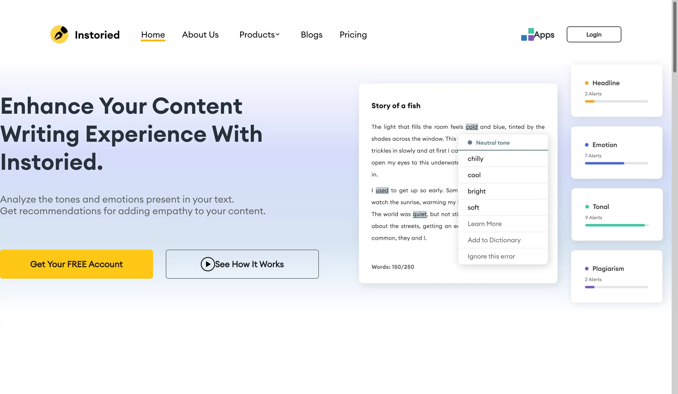Click the Get Your FREE Account button
Viewport: 678px width, 394px height.
[76, 264]
